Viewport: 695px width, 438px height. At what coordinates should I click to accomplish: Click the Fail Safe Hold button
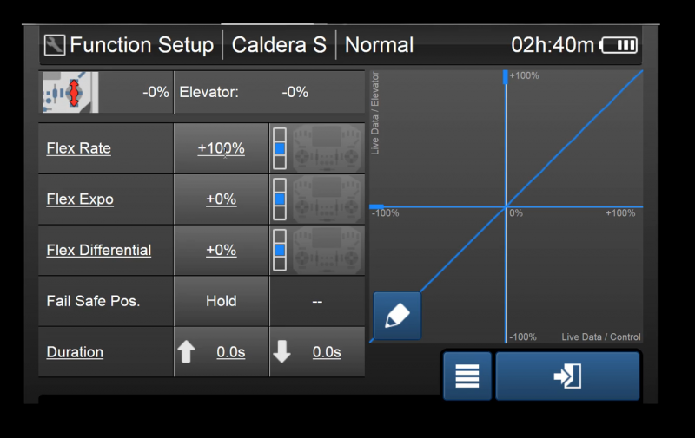click(x=222, y=301)
